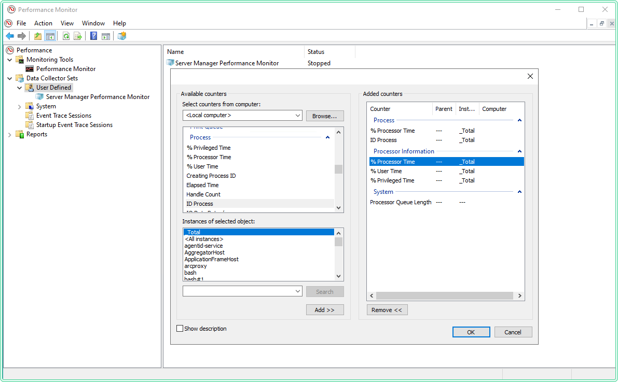Open the View menu
Viewport: 618px width, 382px height.
coord(67,23)
